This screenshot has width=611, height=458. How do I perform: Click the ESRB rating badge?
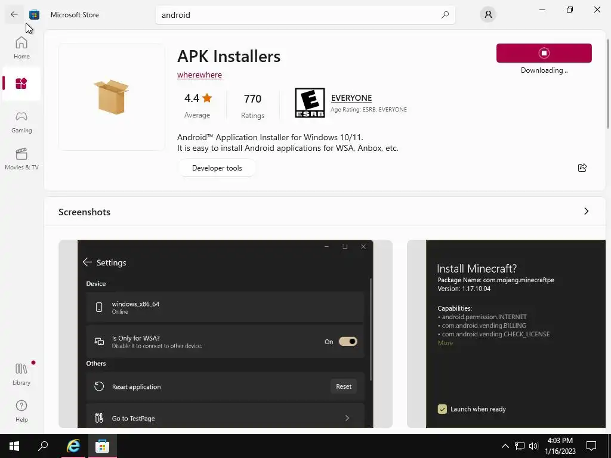[310, 103]
